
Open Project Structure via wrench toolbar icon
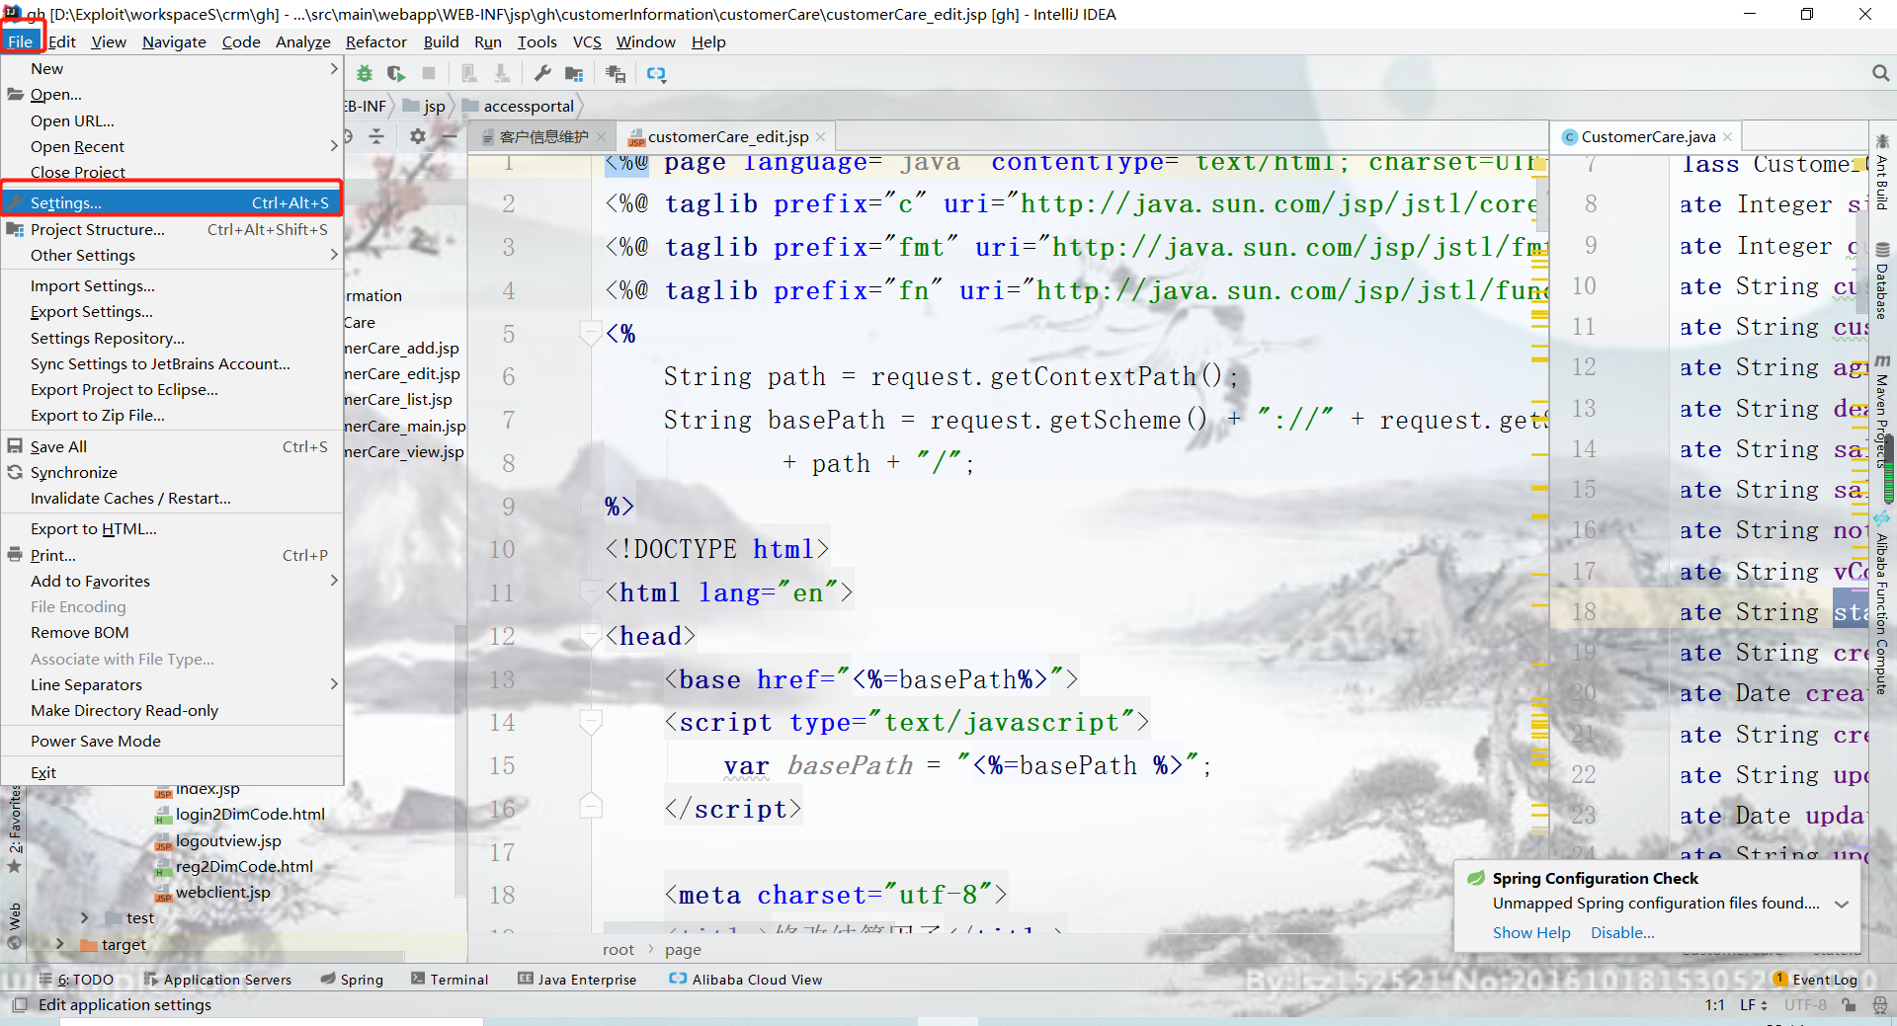[542, 73]
